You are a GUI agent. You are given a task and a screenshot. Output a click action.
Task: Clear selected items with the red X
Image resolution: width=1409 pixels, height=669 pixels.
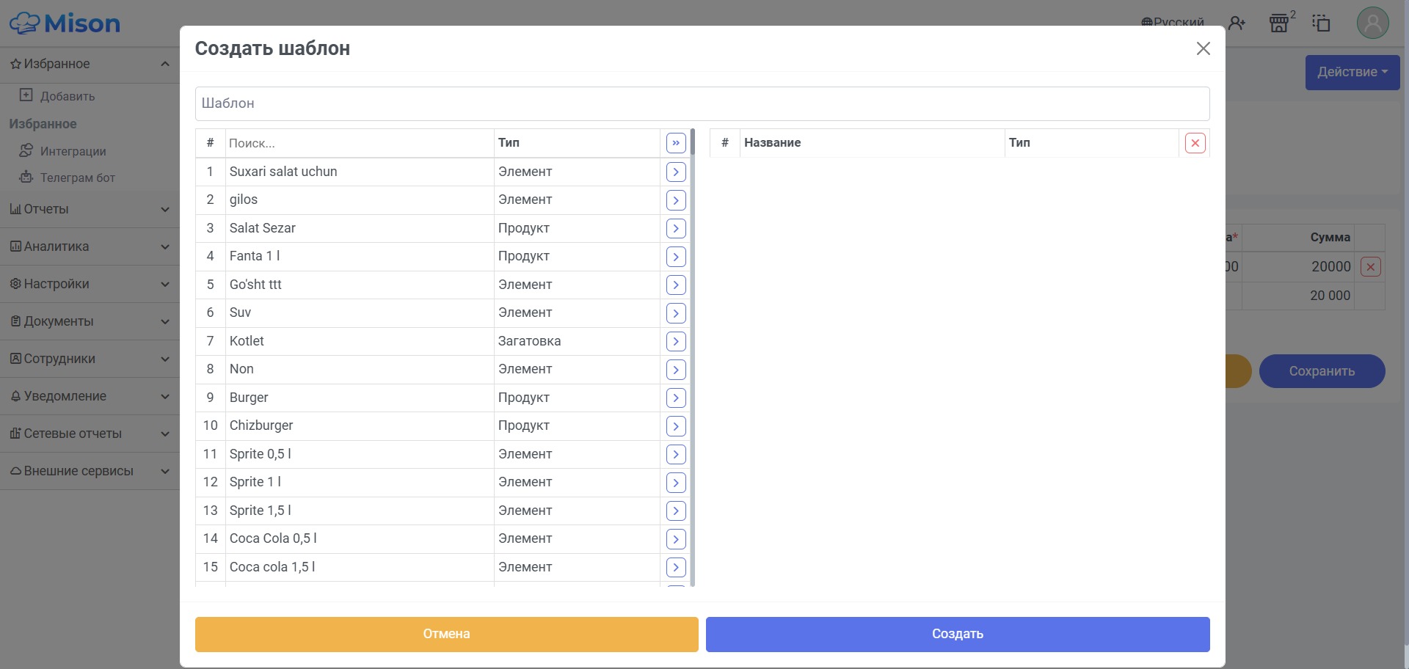1195,143
